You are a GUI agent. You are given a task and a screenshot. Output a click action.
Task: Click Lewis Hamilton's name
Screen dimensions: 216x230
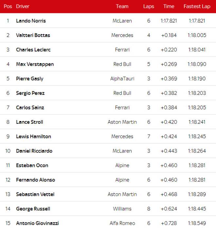click(33, 136)
